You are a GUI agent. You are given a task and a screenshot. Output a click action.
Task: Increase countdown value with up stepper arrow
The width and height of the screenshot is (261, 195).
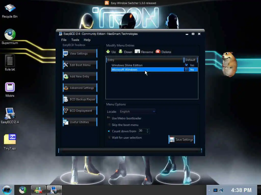point(148,130)
